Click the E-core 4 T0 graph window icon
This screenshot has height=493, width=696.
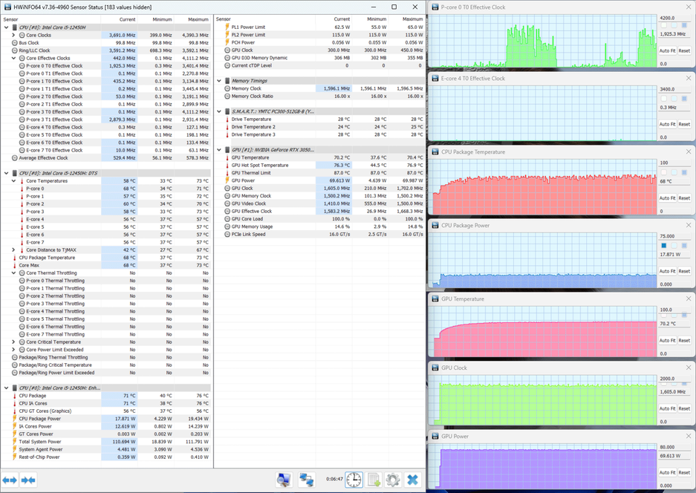tap(435, 78)
